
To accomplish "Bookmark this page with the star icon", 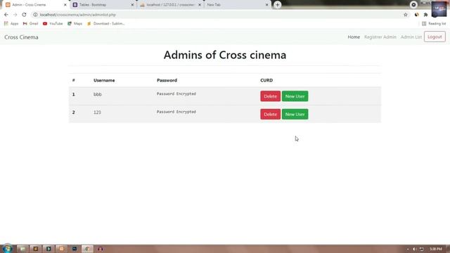I will [x=405, y=15].
